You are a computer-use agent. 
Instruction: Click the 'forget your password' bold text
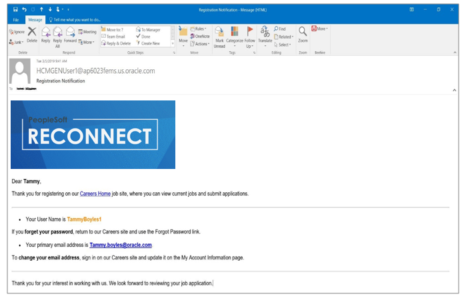(49, 231)
